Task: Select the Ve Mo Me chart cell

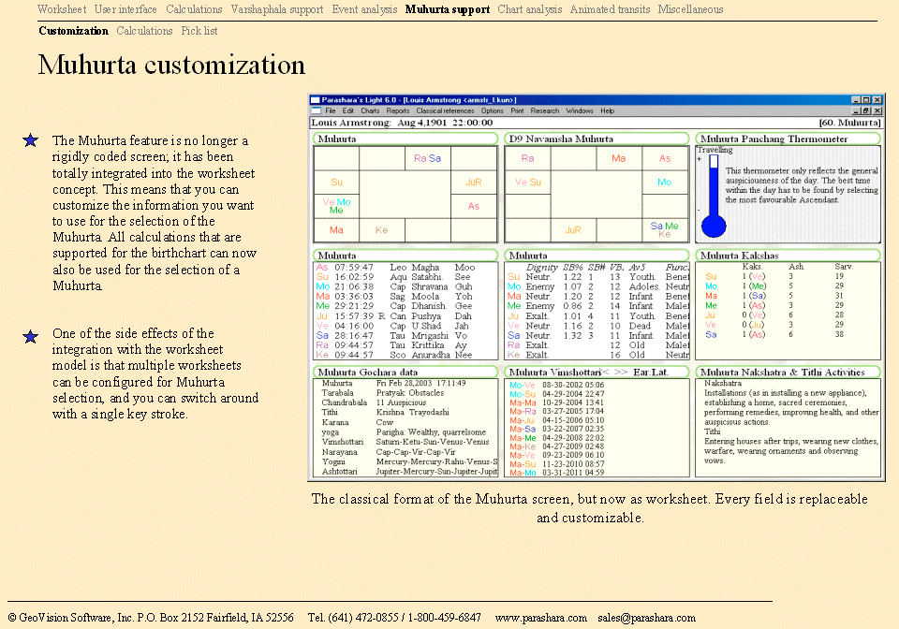Action: click(336, 206)
